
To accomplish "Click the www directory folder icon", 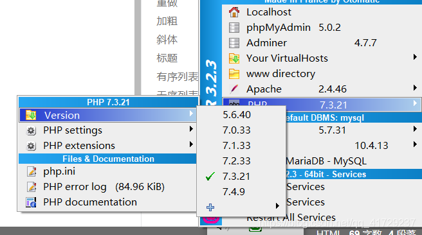I will click(x=234, y=74).
